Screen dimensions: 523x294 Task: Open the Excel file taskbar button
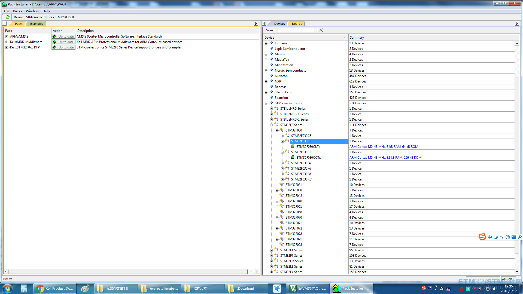point(308,289)
